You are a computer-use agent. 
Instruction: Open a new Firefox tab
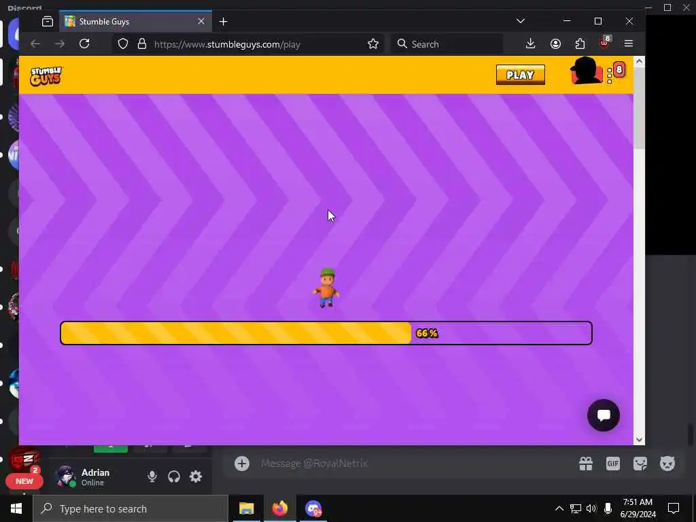click(x=223, y=21)
